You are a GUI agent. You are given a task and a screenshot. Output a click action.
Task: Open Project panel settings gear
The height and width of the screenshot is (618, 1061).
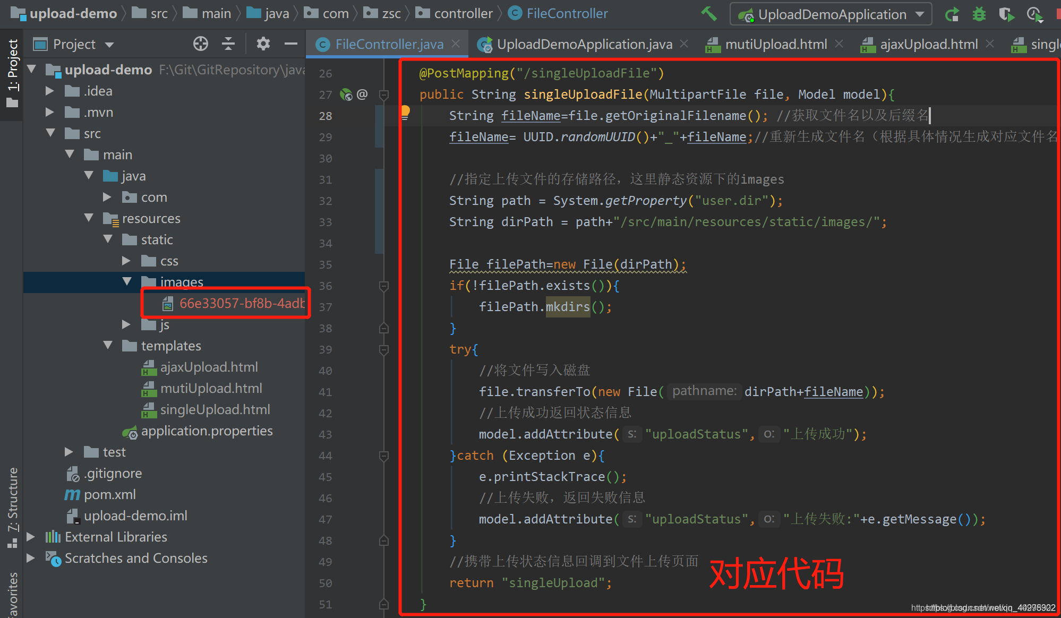click(x=263, y=44)
